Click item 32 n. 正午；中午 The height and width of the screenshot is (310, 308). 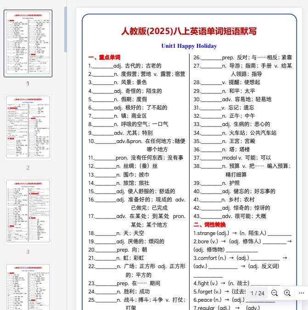tap(224, 115)
